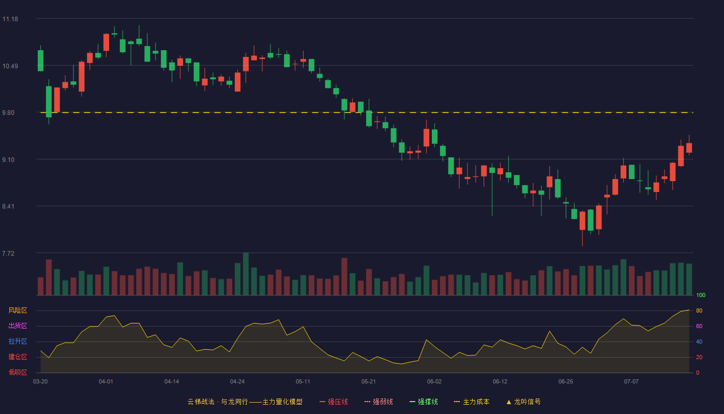Click the 龙吟信号 triangle legend icon
724x414 pixels.
[x=509, y=402]
